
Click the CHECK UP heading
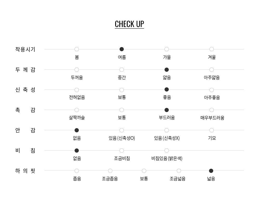pos(129,24)
